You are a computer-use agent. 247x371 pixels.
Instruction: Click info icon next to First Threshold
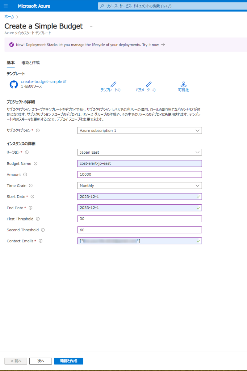(x=38, y=219)
